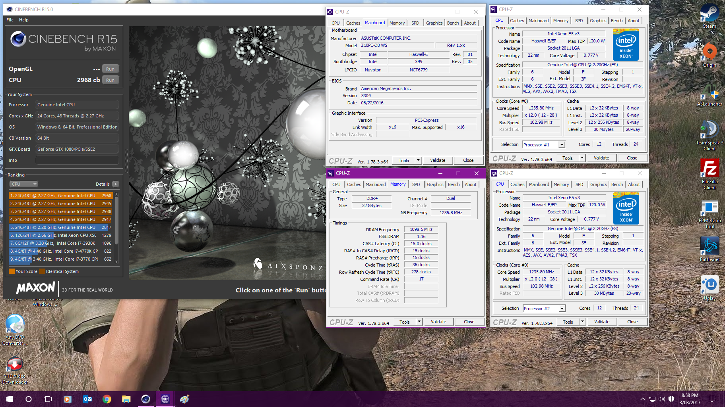This screenshot has height=407, width=725.
Task: Open FileZilla Client desktop shortcut
Action: click(x=709, y=174)
